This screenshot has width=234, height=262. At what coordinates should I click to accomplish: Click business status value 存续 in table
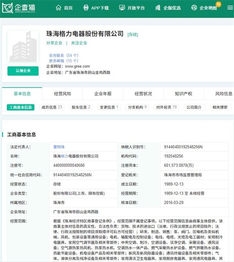(x=57, y=184)
